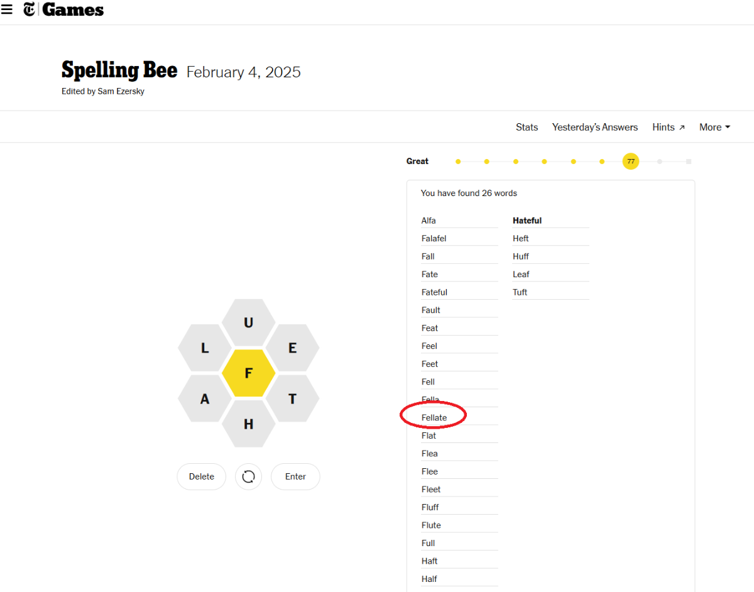This screenshot has height=592, width=754.
Task: Click the yellow center letter F
Action: point(248,373)
